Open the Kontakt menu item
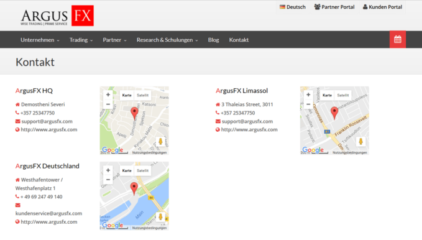422x240 pixels. click(x=239, y=40)
